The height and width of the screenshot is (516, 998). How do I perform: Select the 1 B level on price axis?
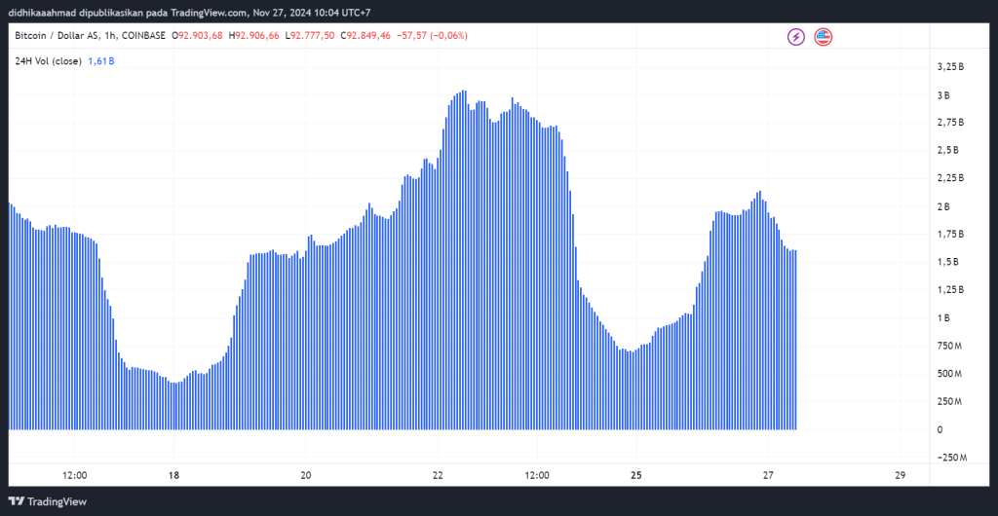pos(942,318)
